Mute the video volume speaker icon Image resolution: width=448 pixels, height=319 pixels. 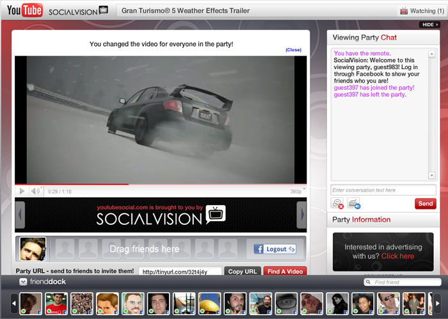36,191
